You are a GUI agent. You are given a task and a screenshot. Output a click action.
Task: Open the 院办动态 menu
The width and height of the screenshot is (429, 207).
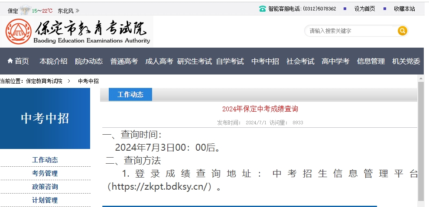coord(89,61)
